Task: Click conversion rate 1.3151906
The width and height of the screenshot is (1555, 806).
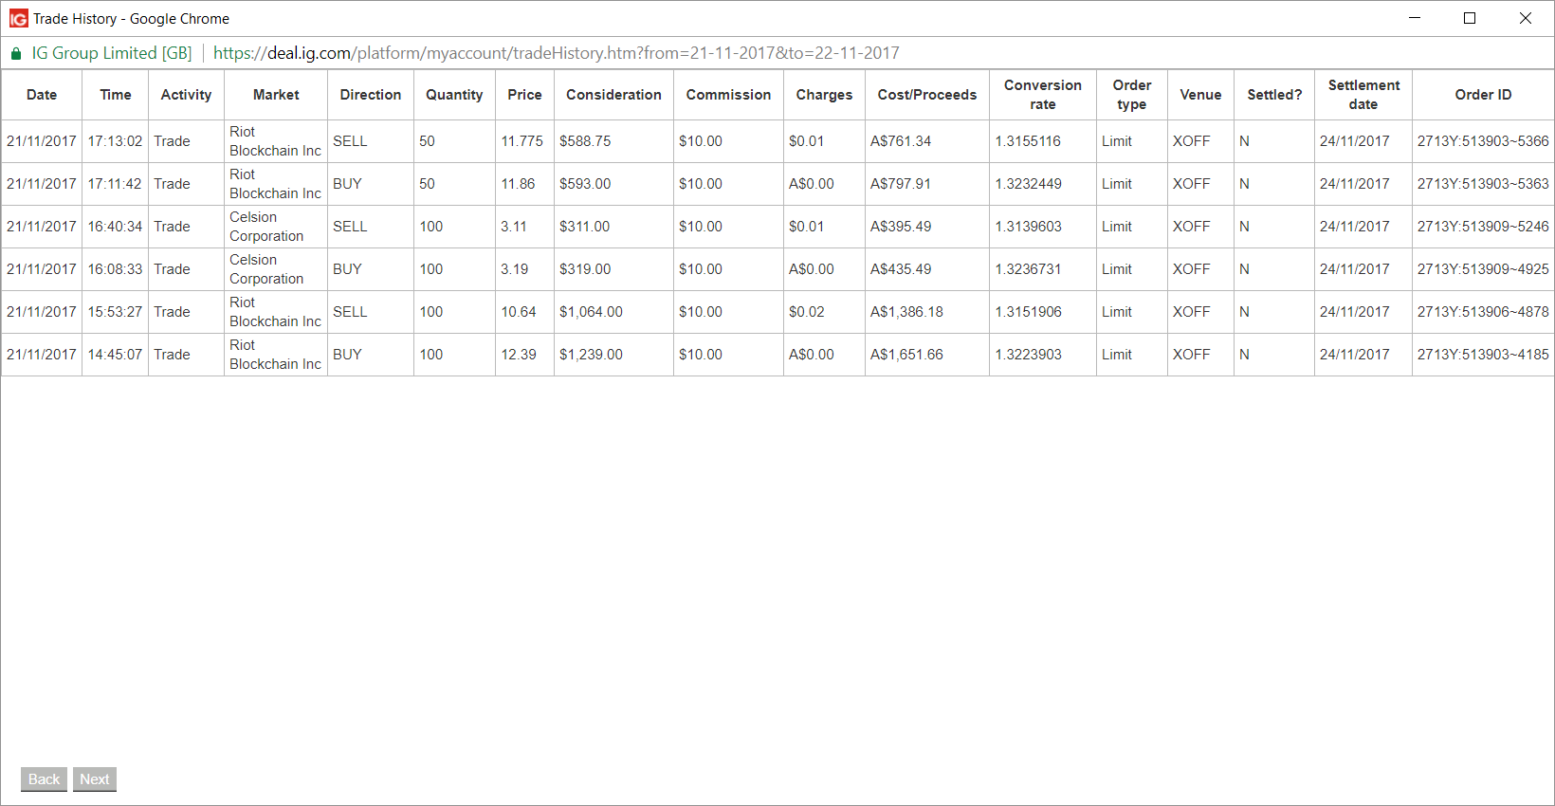Action: [1028, 312]
